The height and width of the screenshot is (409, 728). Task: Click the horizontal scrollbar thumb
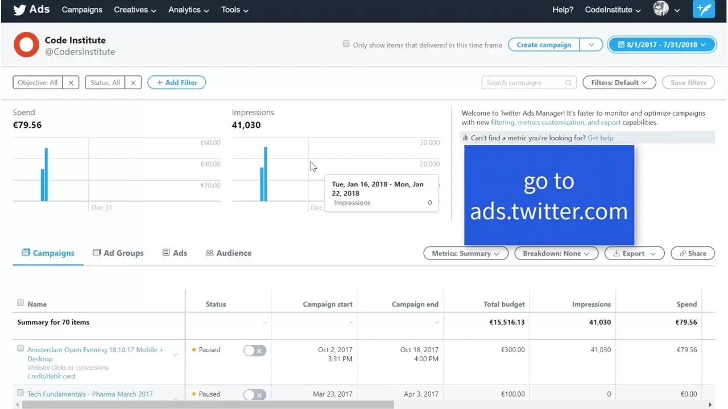point(208,405)
